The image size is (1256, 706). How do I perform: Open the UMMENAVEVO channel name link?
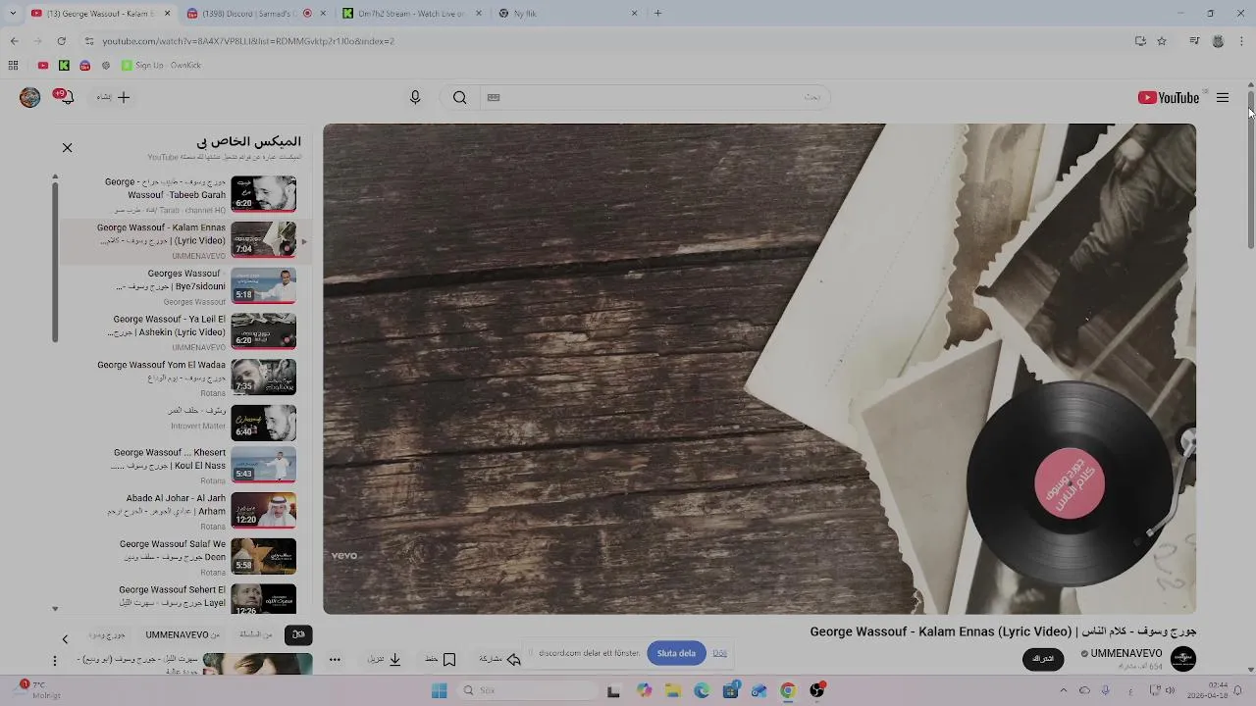click(1126, 653)
